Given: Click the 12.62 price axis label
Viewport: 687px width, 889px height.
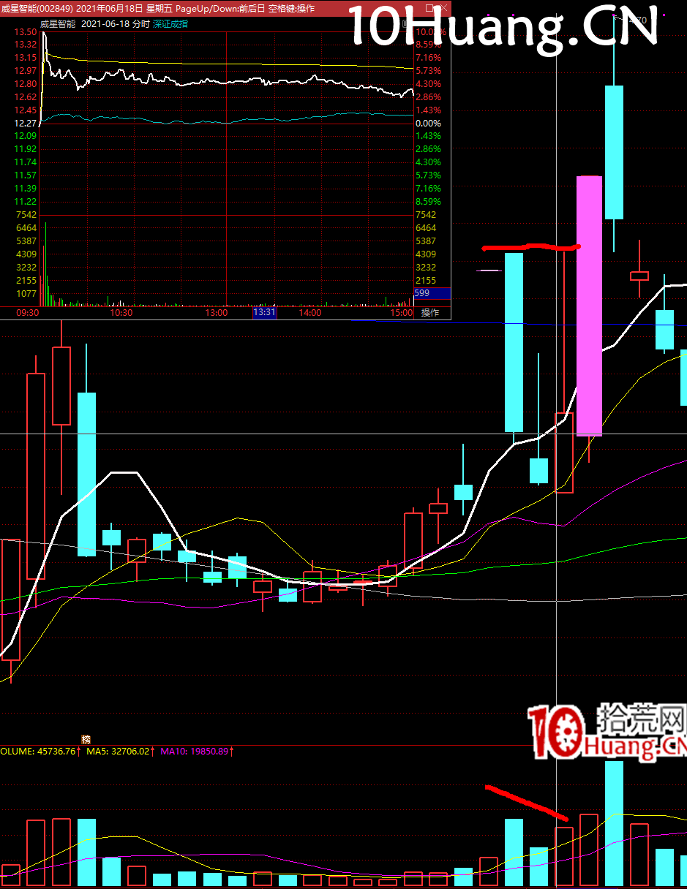Looking at the screenshot, I should coord(26,97).
